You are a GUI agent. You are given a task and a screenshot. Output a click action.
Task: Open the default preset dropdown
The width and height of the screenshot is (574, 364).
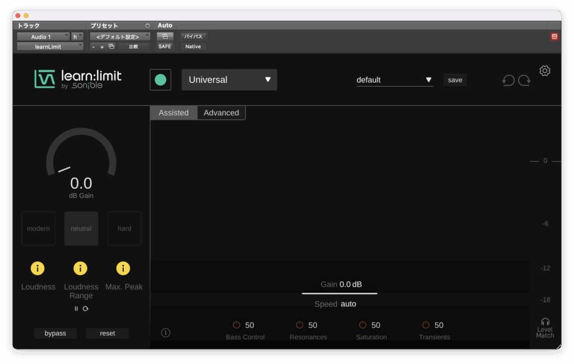click(395, 80)
